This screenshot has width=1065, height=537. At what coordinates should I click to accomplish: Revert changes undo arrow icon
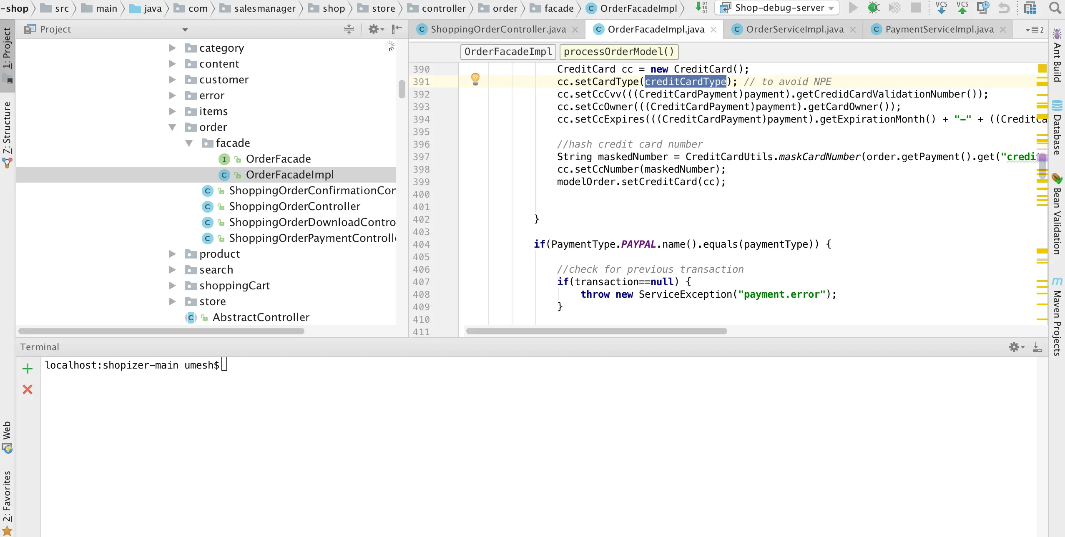[1004, 8]
